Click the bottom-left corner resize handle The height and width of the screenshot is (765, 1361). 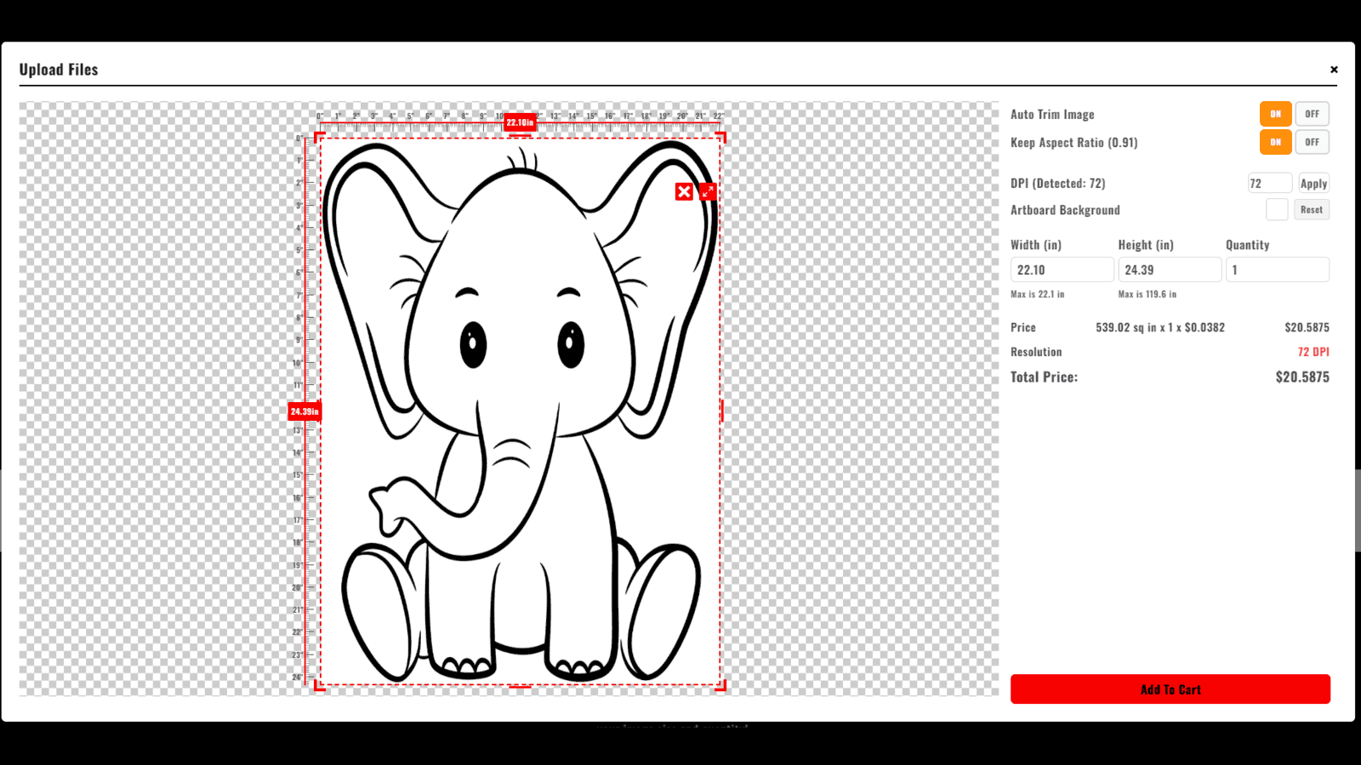coord(319,686)
